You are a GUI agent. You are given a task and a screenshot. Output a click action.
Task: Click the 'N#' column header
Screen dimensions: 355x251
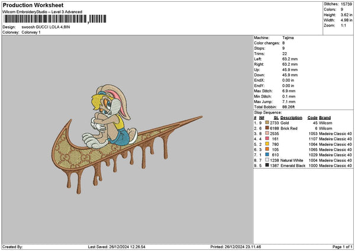(x=262, y=118)
